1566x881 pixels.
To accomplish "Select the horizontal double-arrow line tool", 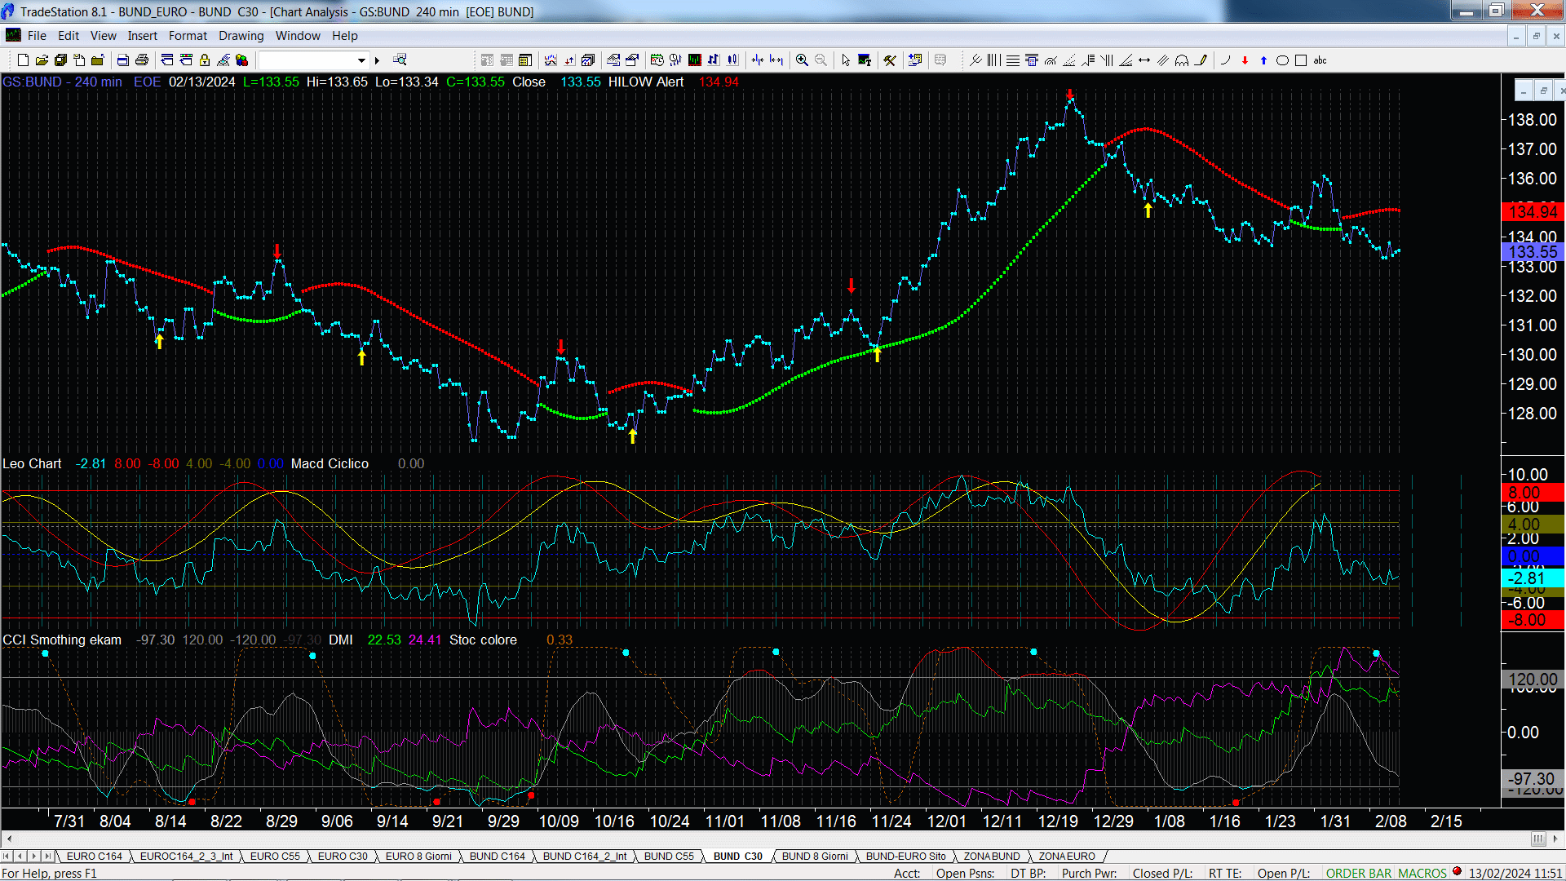I will (x=1144, y=60).
